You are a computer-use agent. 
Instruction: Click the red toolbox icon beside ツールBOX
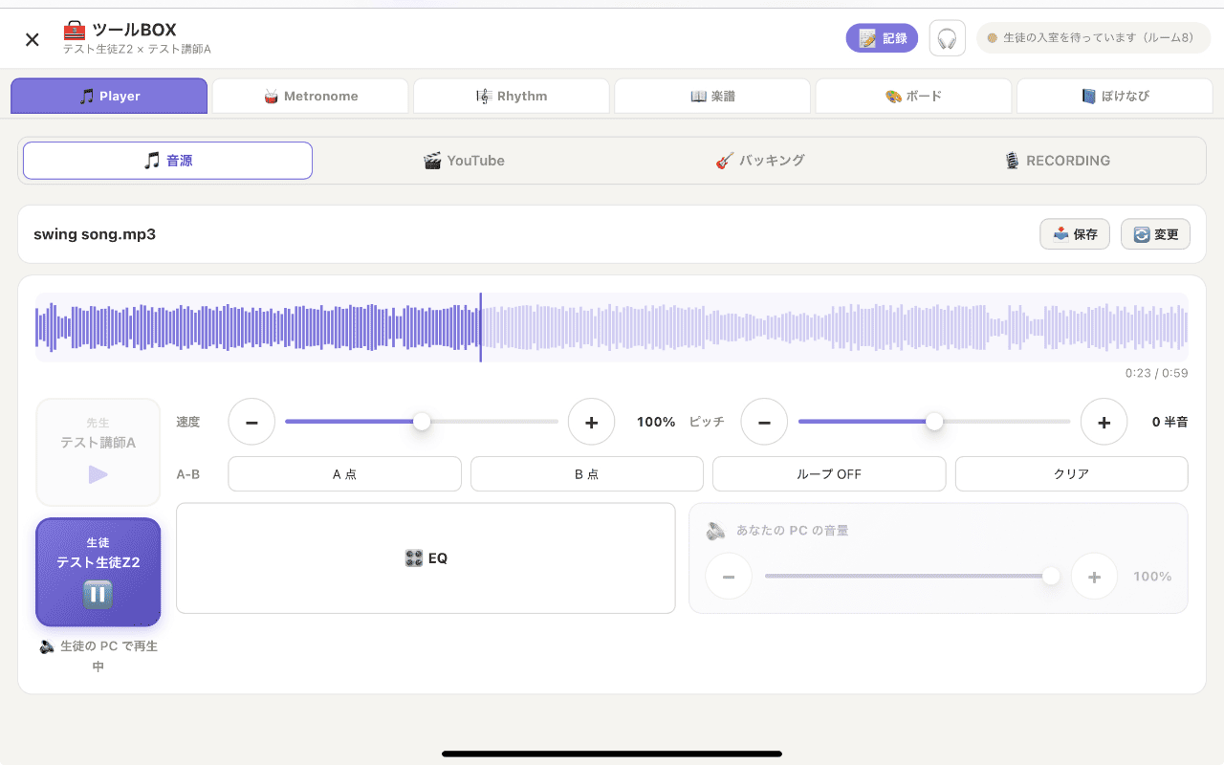point(75,30)
